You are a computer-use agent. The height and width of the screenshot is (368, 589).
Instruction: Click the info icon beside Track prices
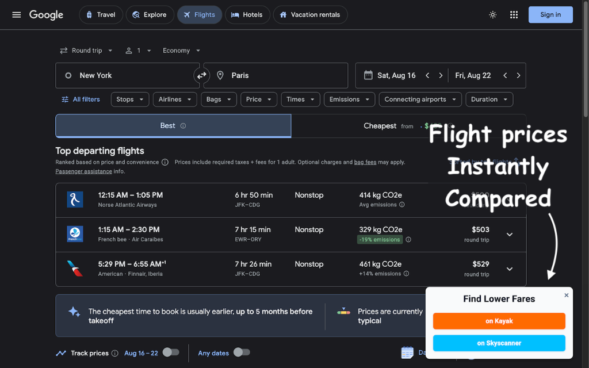115,353
